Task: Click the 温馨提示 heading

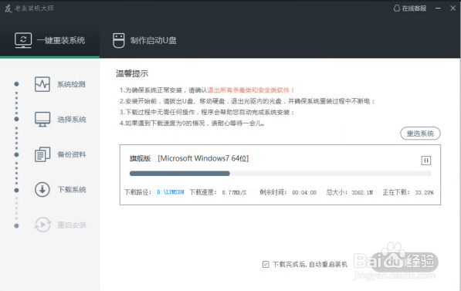Action: click(132, 73)
